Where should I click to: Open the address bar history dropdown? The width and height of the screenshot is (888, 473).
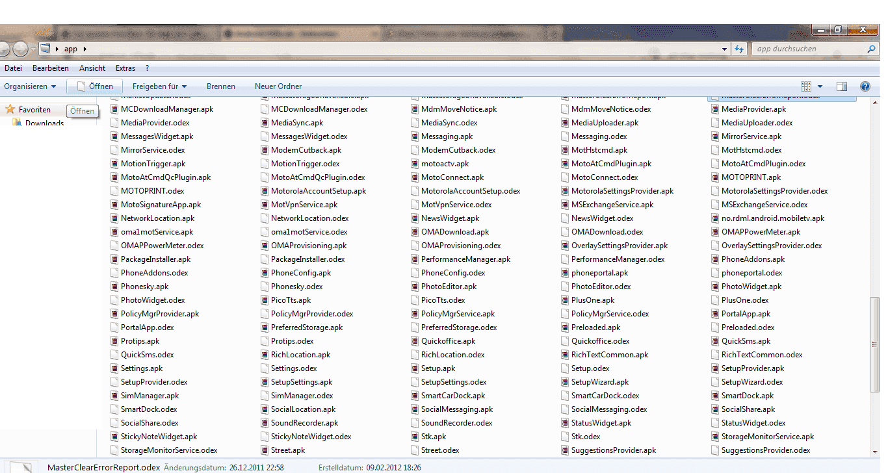pos(725,49)
